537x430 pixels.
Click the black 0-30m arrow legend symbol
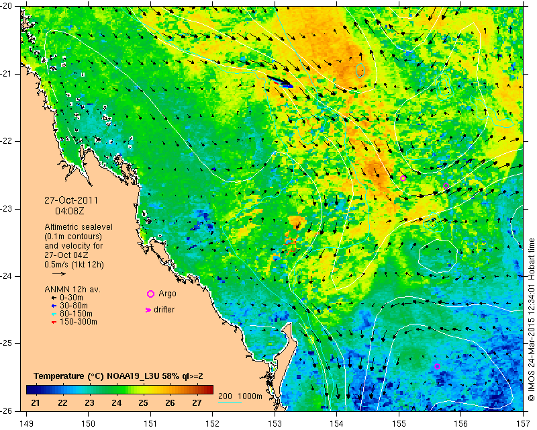coord(54,298)
